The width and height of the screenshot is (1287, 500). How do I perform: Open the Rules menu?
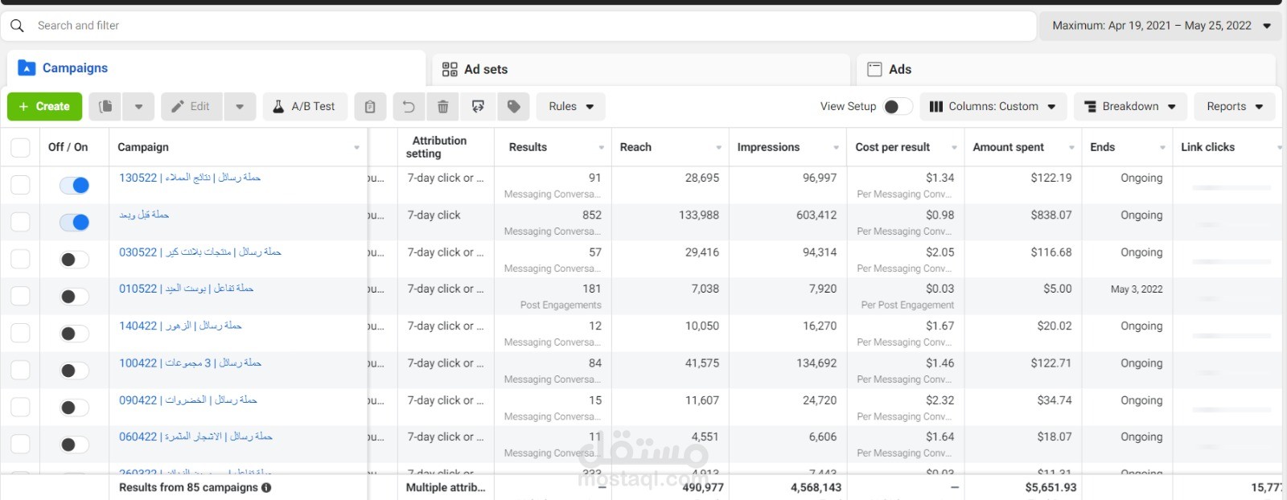tap(570, 106)
